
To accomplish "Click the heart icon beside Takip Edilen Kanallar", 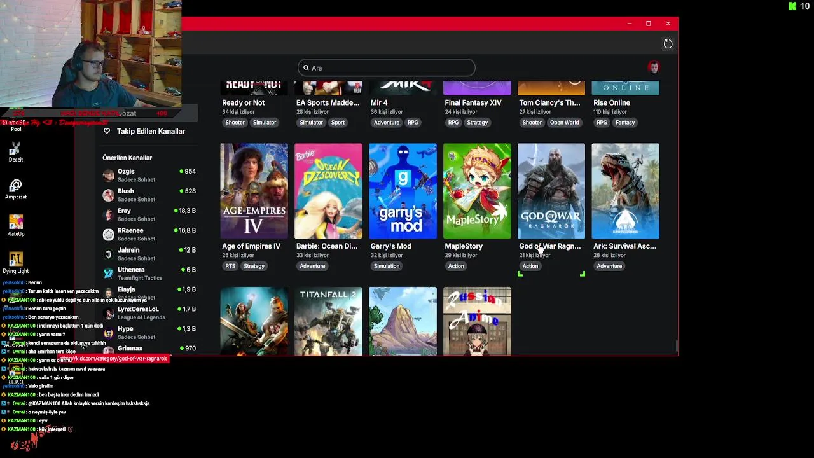I will coord(107,131).
